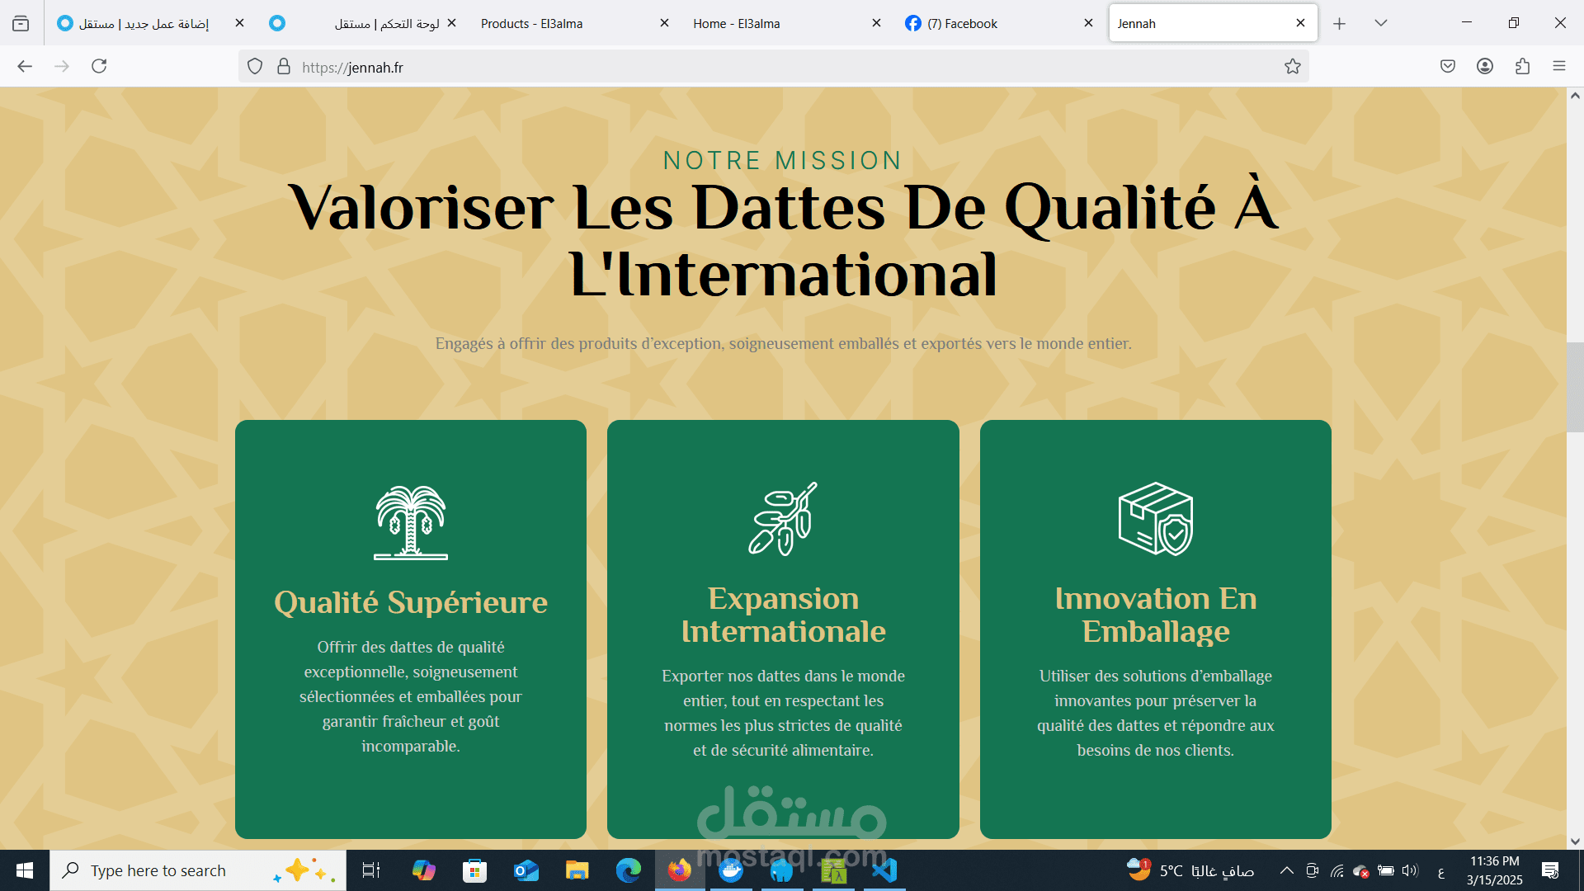1584x891 pixels.
Task: Open Visual Studio Code from the taskbar
Action: tap(884, 870)
